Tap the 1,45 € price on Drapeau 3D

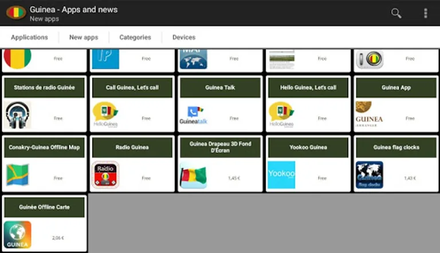pyautogui.click(x=234, y=178)
